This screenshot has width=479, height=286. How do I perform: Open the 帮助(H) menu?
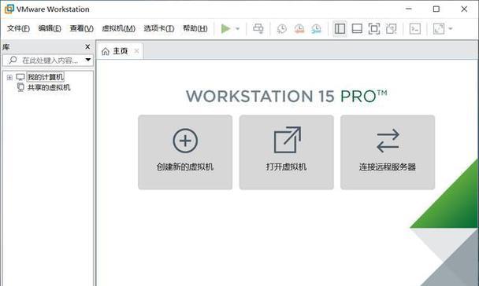195,28
